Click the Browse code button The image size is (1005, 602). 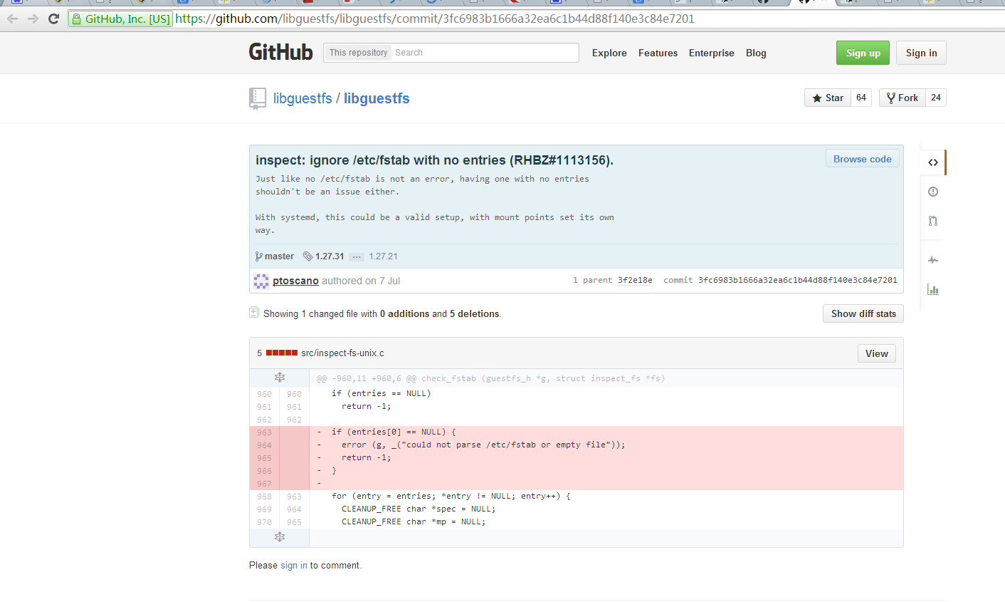[x=862, y=159]
